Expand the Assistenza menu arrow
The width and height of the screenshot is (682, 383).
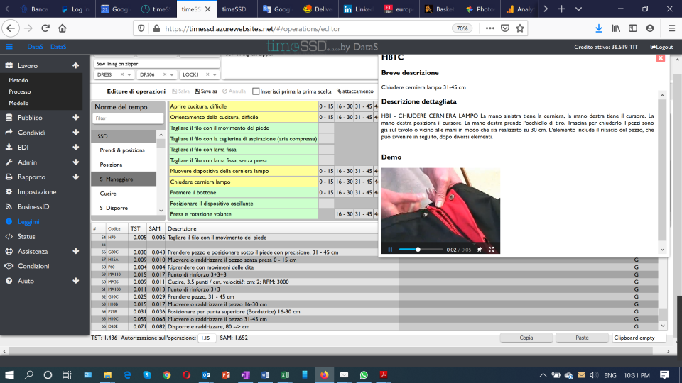tap(76, 251)
